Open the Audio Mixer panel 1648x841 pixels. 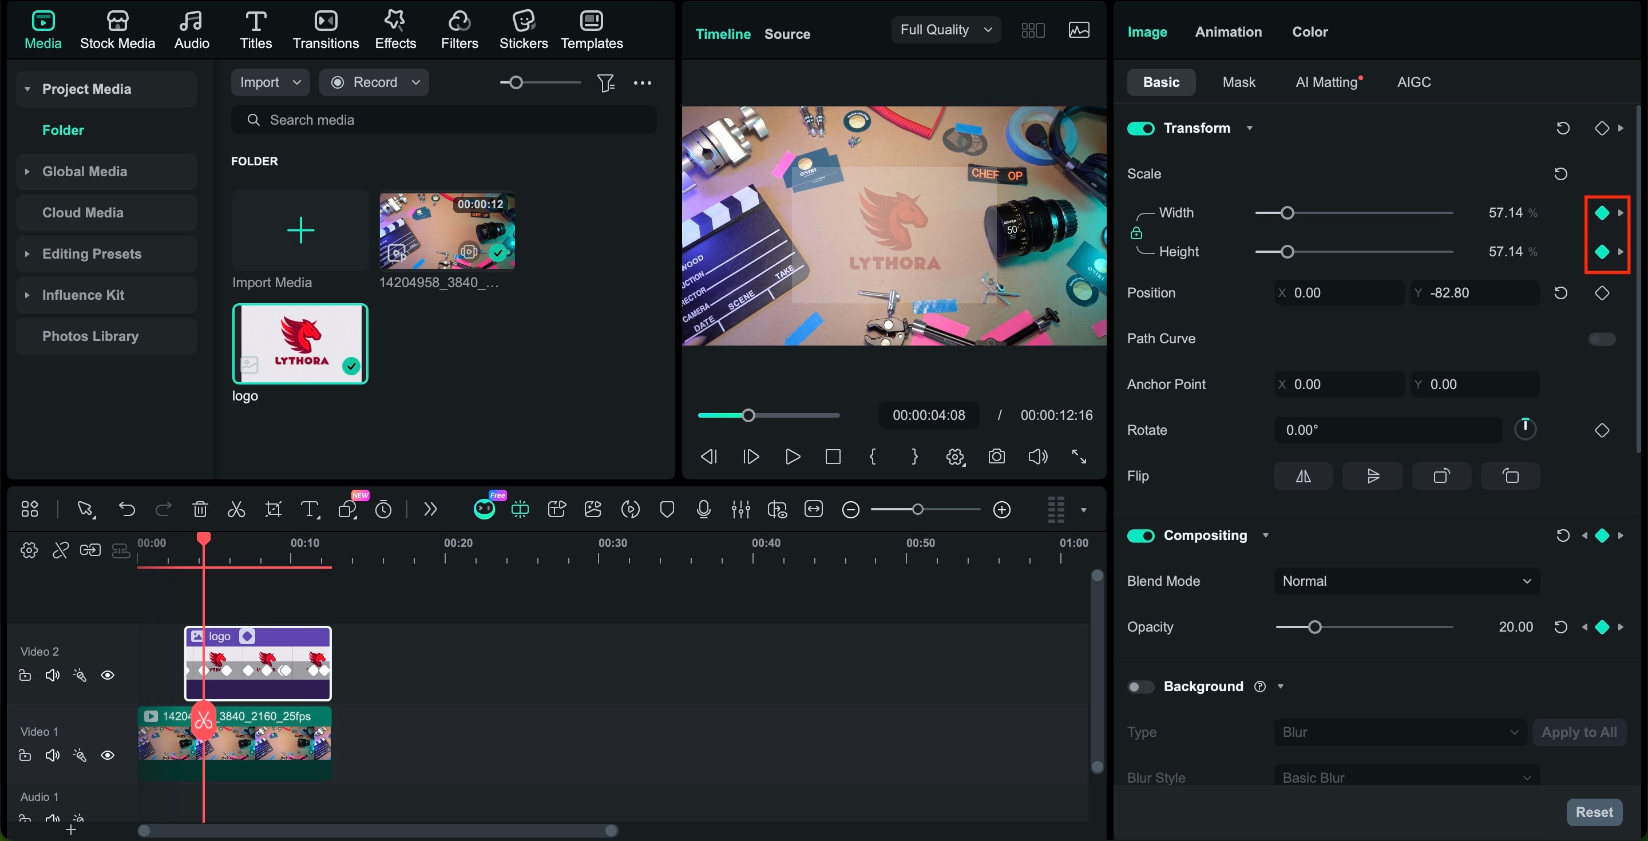coord(740,509)
